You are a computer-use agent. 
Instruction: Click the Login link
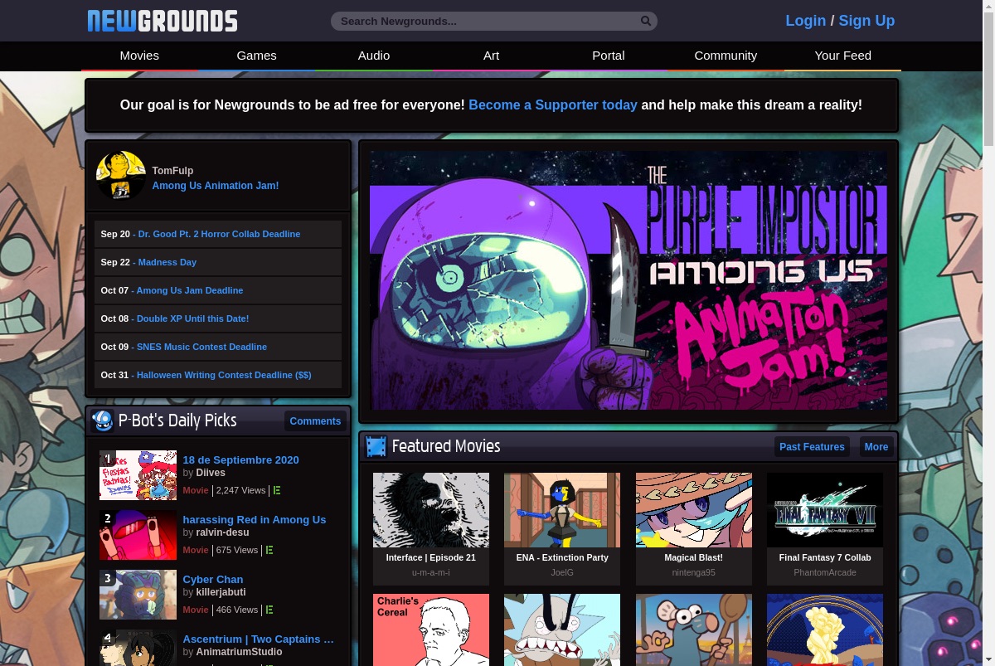click(x=806, y=21)
